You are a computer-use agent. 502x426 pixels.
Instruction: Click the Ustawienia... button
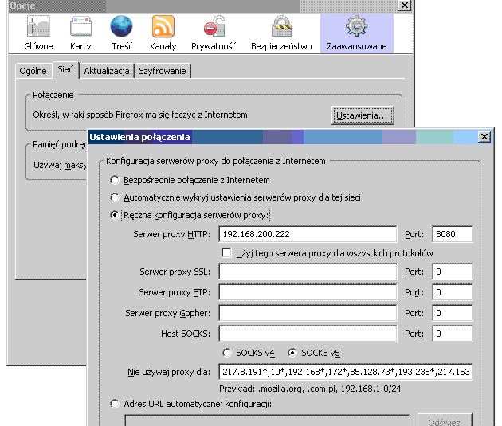[x=363, y=115]
